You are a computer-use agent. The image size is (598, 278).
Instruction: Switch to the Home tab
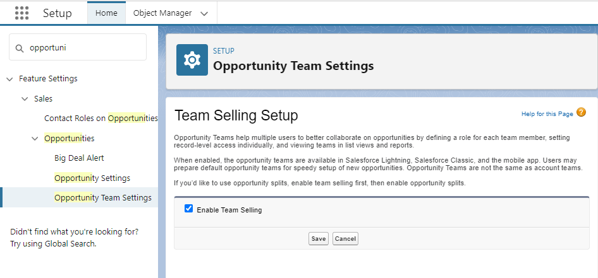(x=106, y=13)
